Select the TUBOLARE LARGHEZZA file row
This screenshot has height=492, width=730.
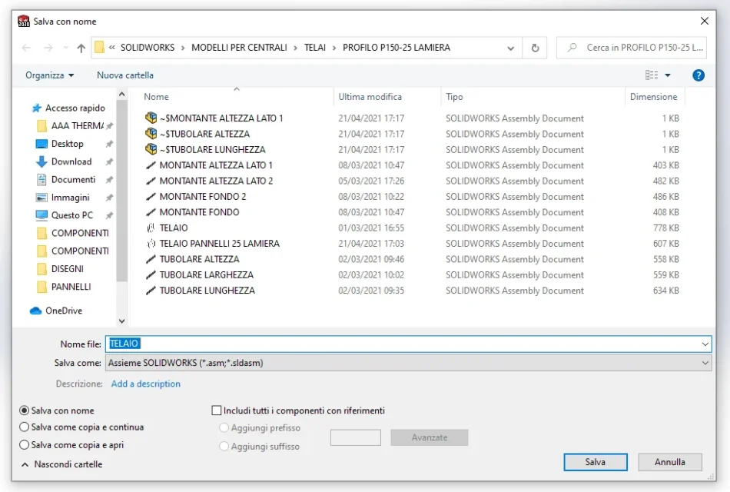tap(412, 275)
